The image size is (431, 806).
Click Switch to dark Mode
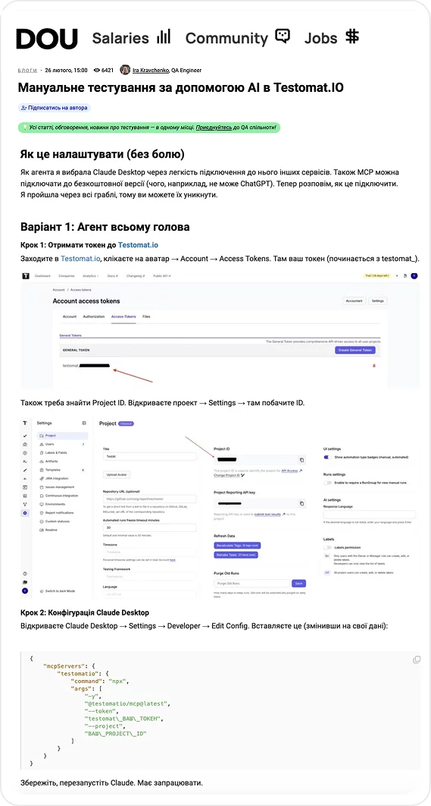point(57,591)
